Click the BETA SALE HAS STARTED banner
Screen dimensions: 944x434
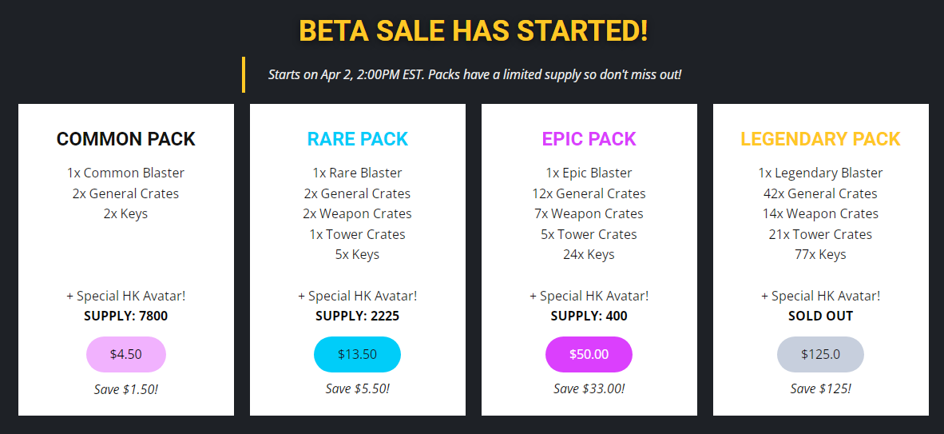pyautogui.click(x=474, y=30)
